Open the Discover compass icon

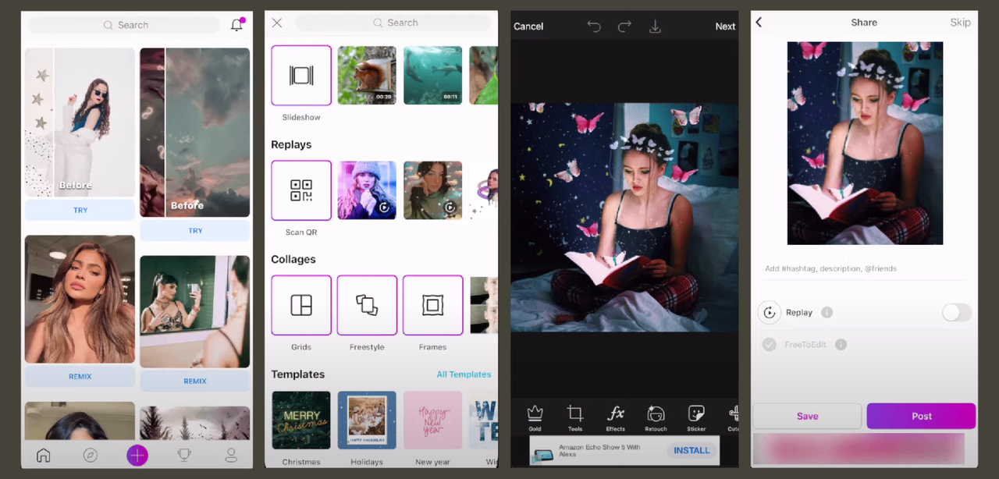91,455
